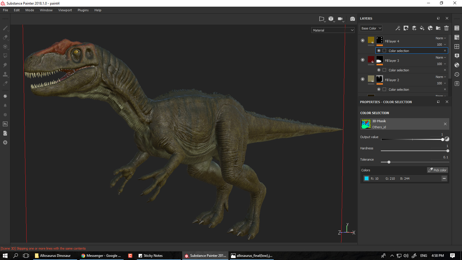Image resolution: width=462 pixels, height=260 pixels.
Task: Add a new folder in the Layers panel
Action: 438,28
